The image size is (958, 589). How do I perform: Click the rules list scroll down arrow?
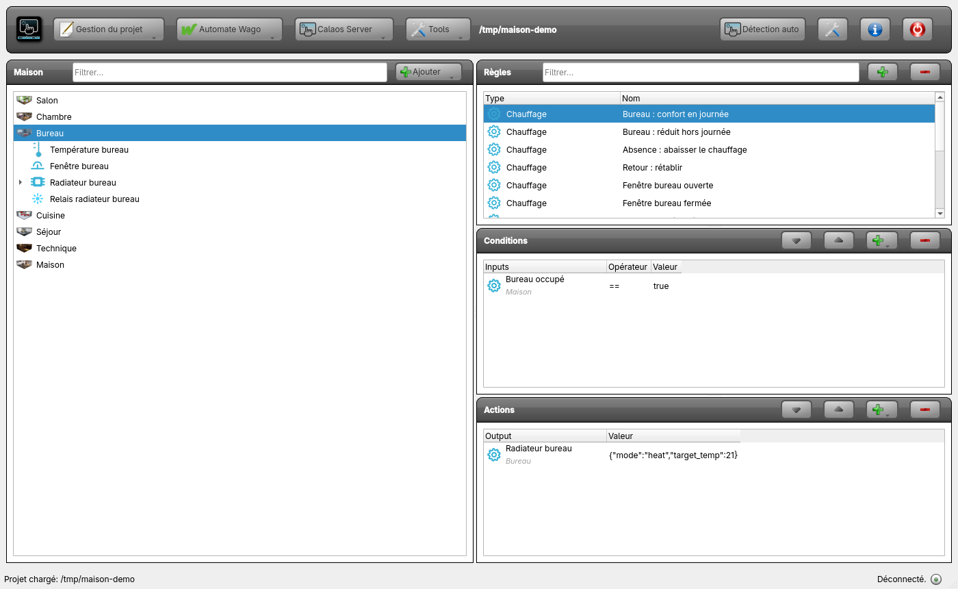tap(940, 214)
